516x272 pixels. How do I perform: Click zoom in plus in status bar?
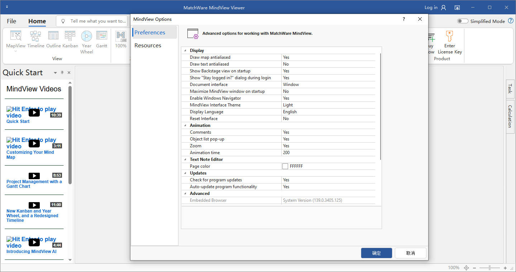[505, 268]
